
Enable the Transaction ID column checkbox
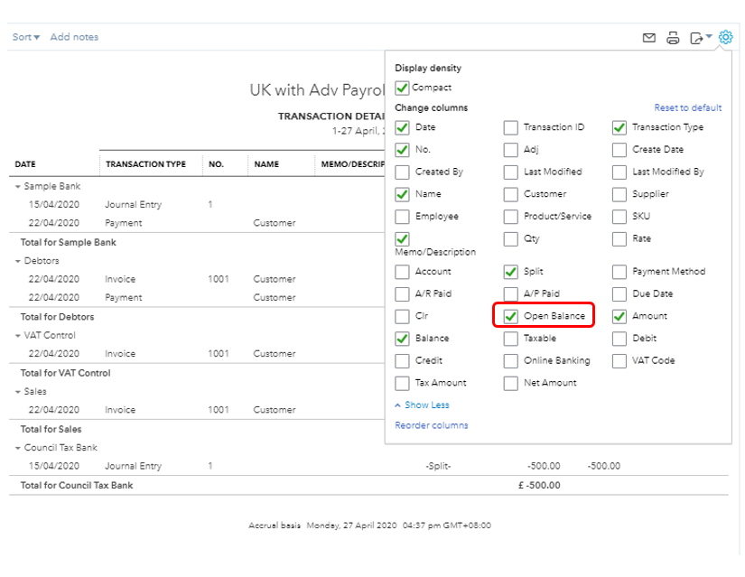point(511,127)
